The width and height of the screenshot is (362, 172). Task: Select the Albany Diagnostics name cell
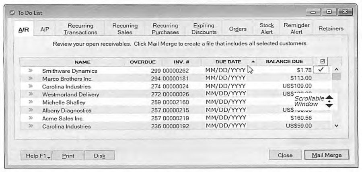click(67, 111)
